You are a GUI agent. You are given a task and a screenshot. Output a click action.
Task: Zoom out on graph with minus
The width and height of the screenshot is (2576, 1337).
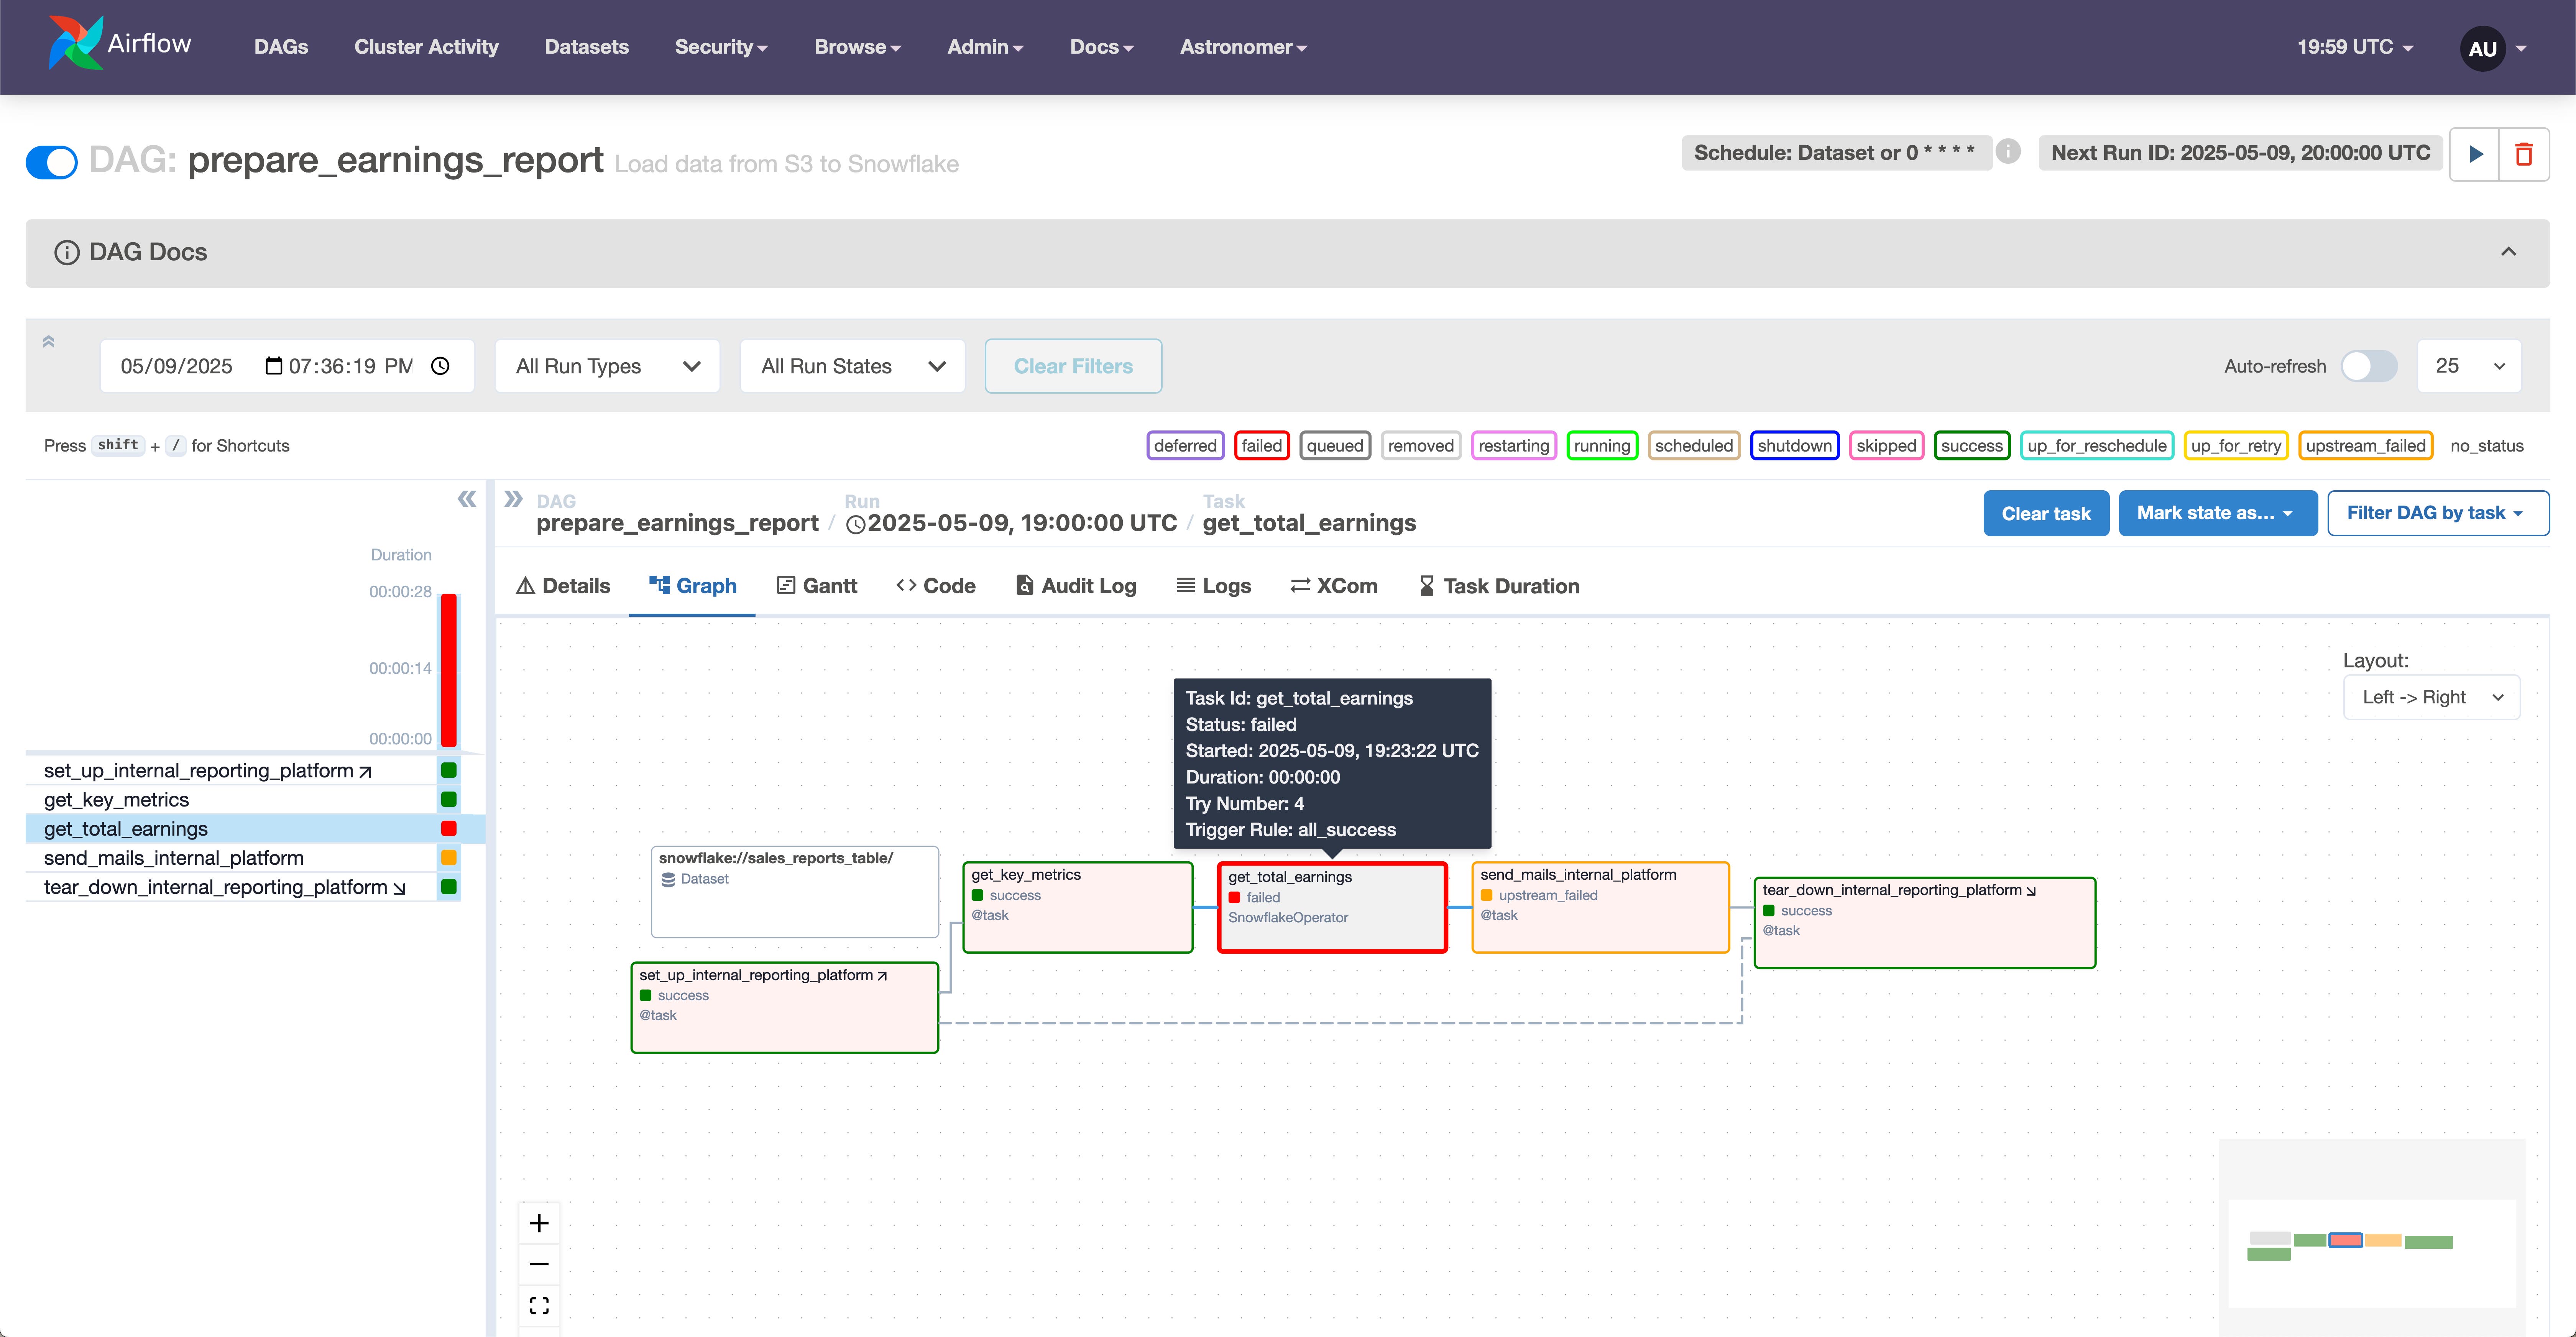pyautogui.click(x=539, y=1264)
